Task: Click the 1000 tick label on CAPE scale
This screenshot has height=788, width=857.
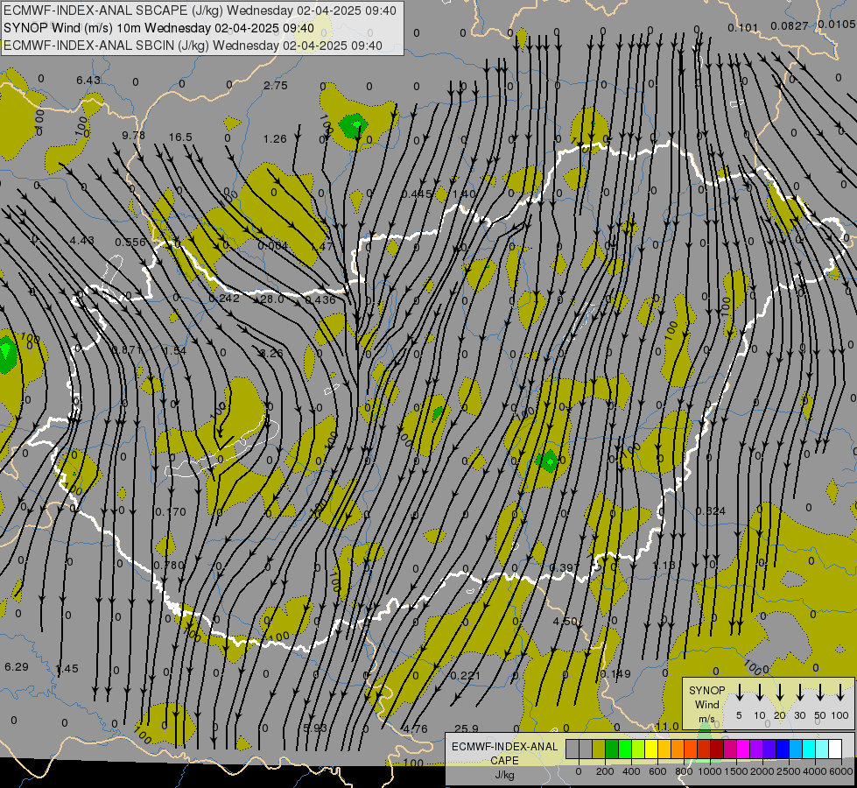Action: coord(709,771)
